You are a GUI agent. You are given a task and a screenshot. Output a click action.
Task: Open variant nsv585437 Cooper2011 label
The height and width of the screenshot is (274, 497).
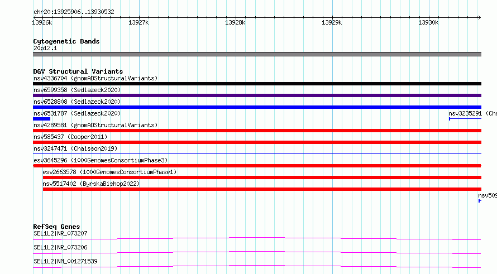70,137
